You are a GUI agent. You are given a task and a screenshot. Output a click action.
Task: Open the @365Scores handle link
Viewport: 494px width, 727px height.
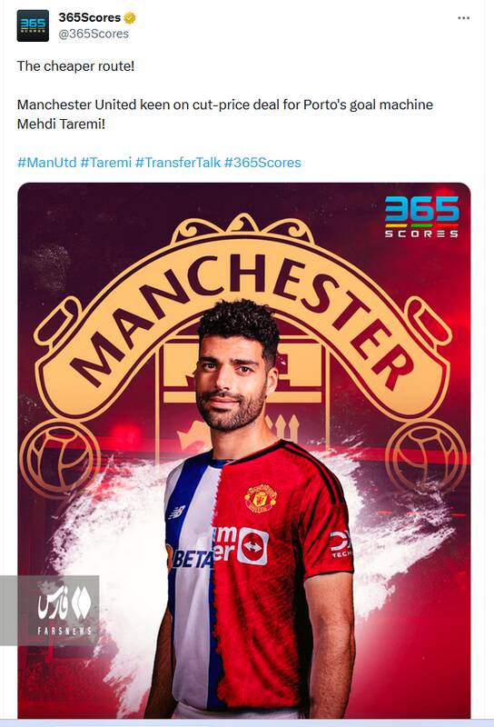94,34
